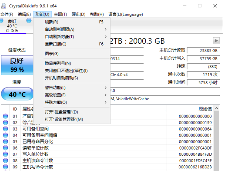Select row 06 读取单位计数
The width and height of the screenshot is (225, 171).
(x=108, y=148)
